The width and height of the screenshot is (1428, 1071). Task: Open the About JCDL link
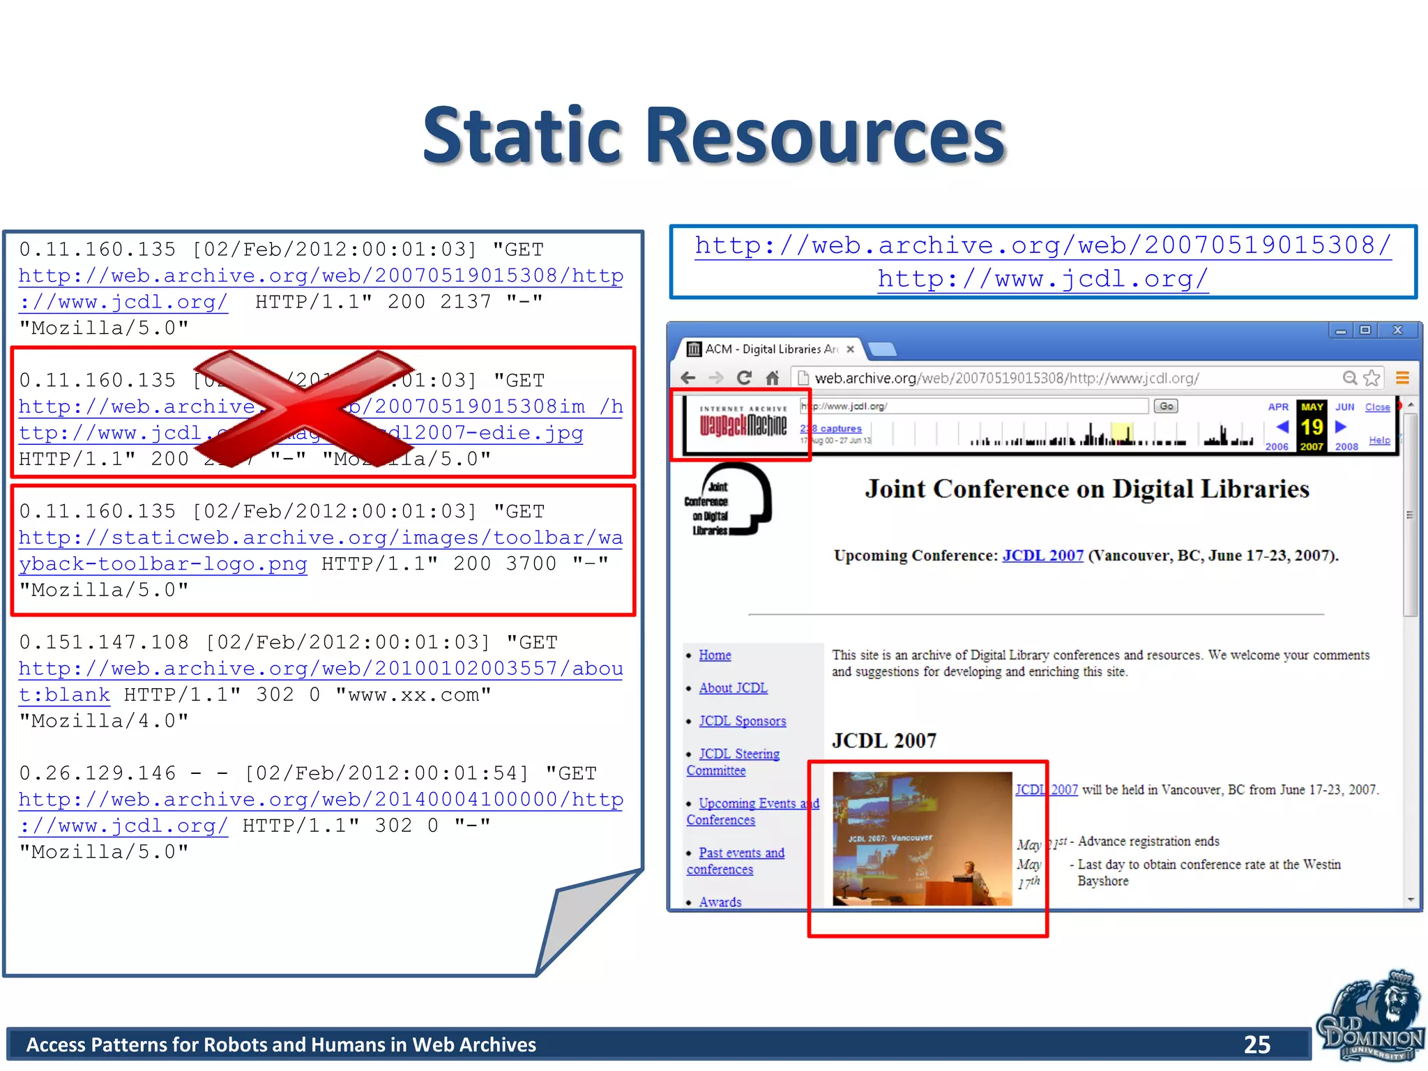tap(733, 688)
